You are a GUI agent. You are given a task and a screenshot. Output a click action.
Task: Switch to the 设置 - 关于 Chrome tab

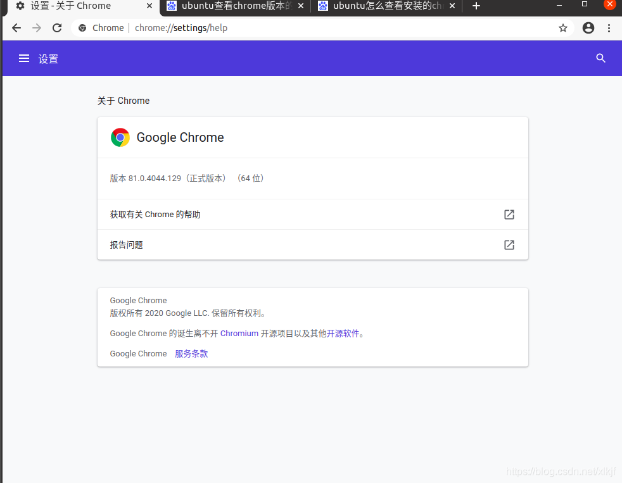84,6
